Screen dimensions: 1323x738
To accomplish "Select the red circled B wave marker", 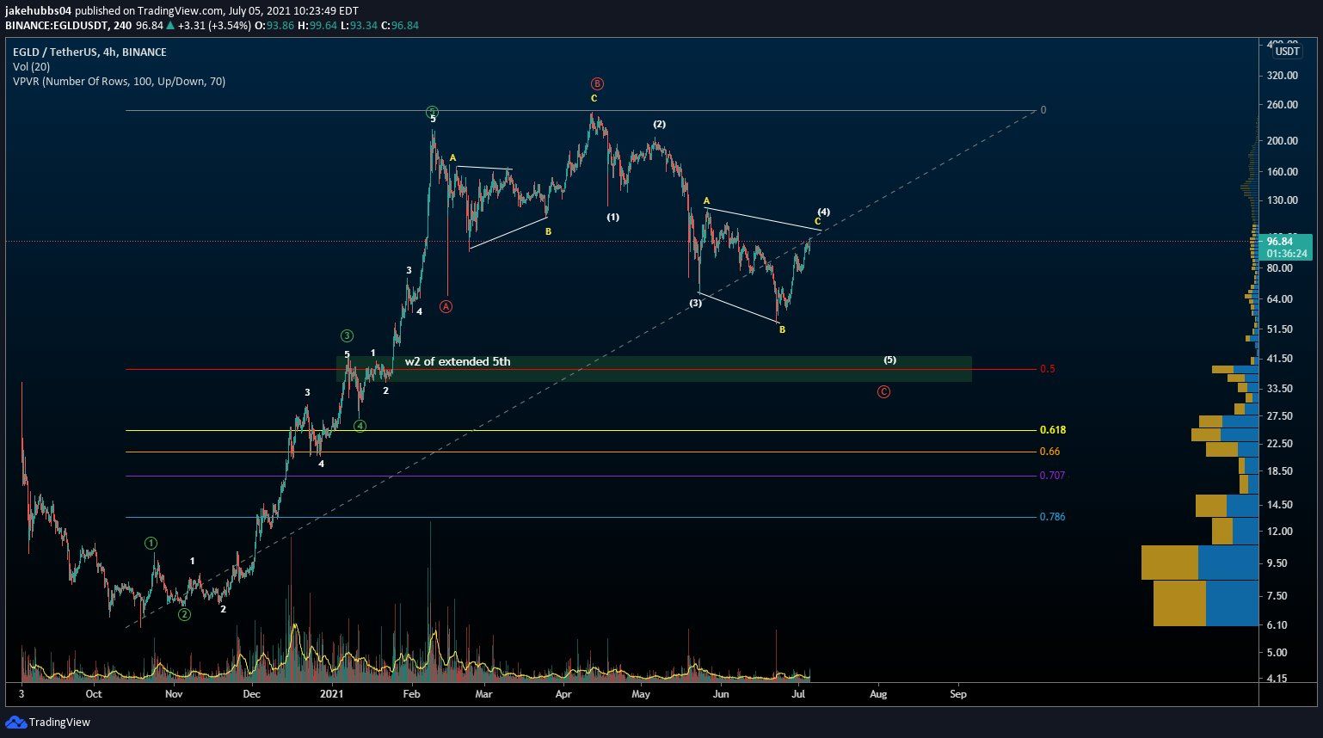I will click(x=597, y=83).
